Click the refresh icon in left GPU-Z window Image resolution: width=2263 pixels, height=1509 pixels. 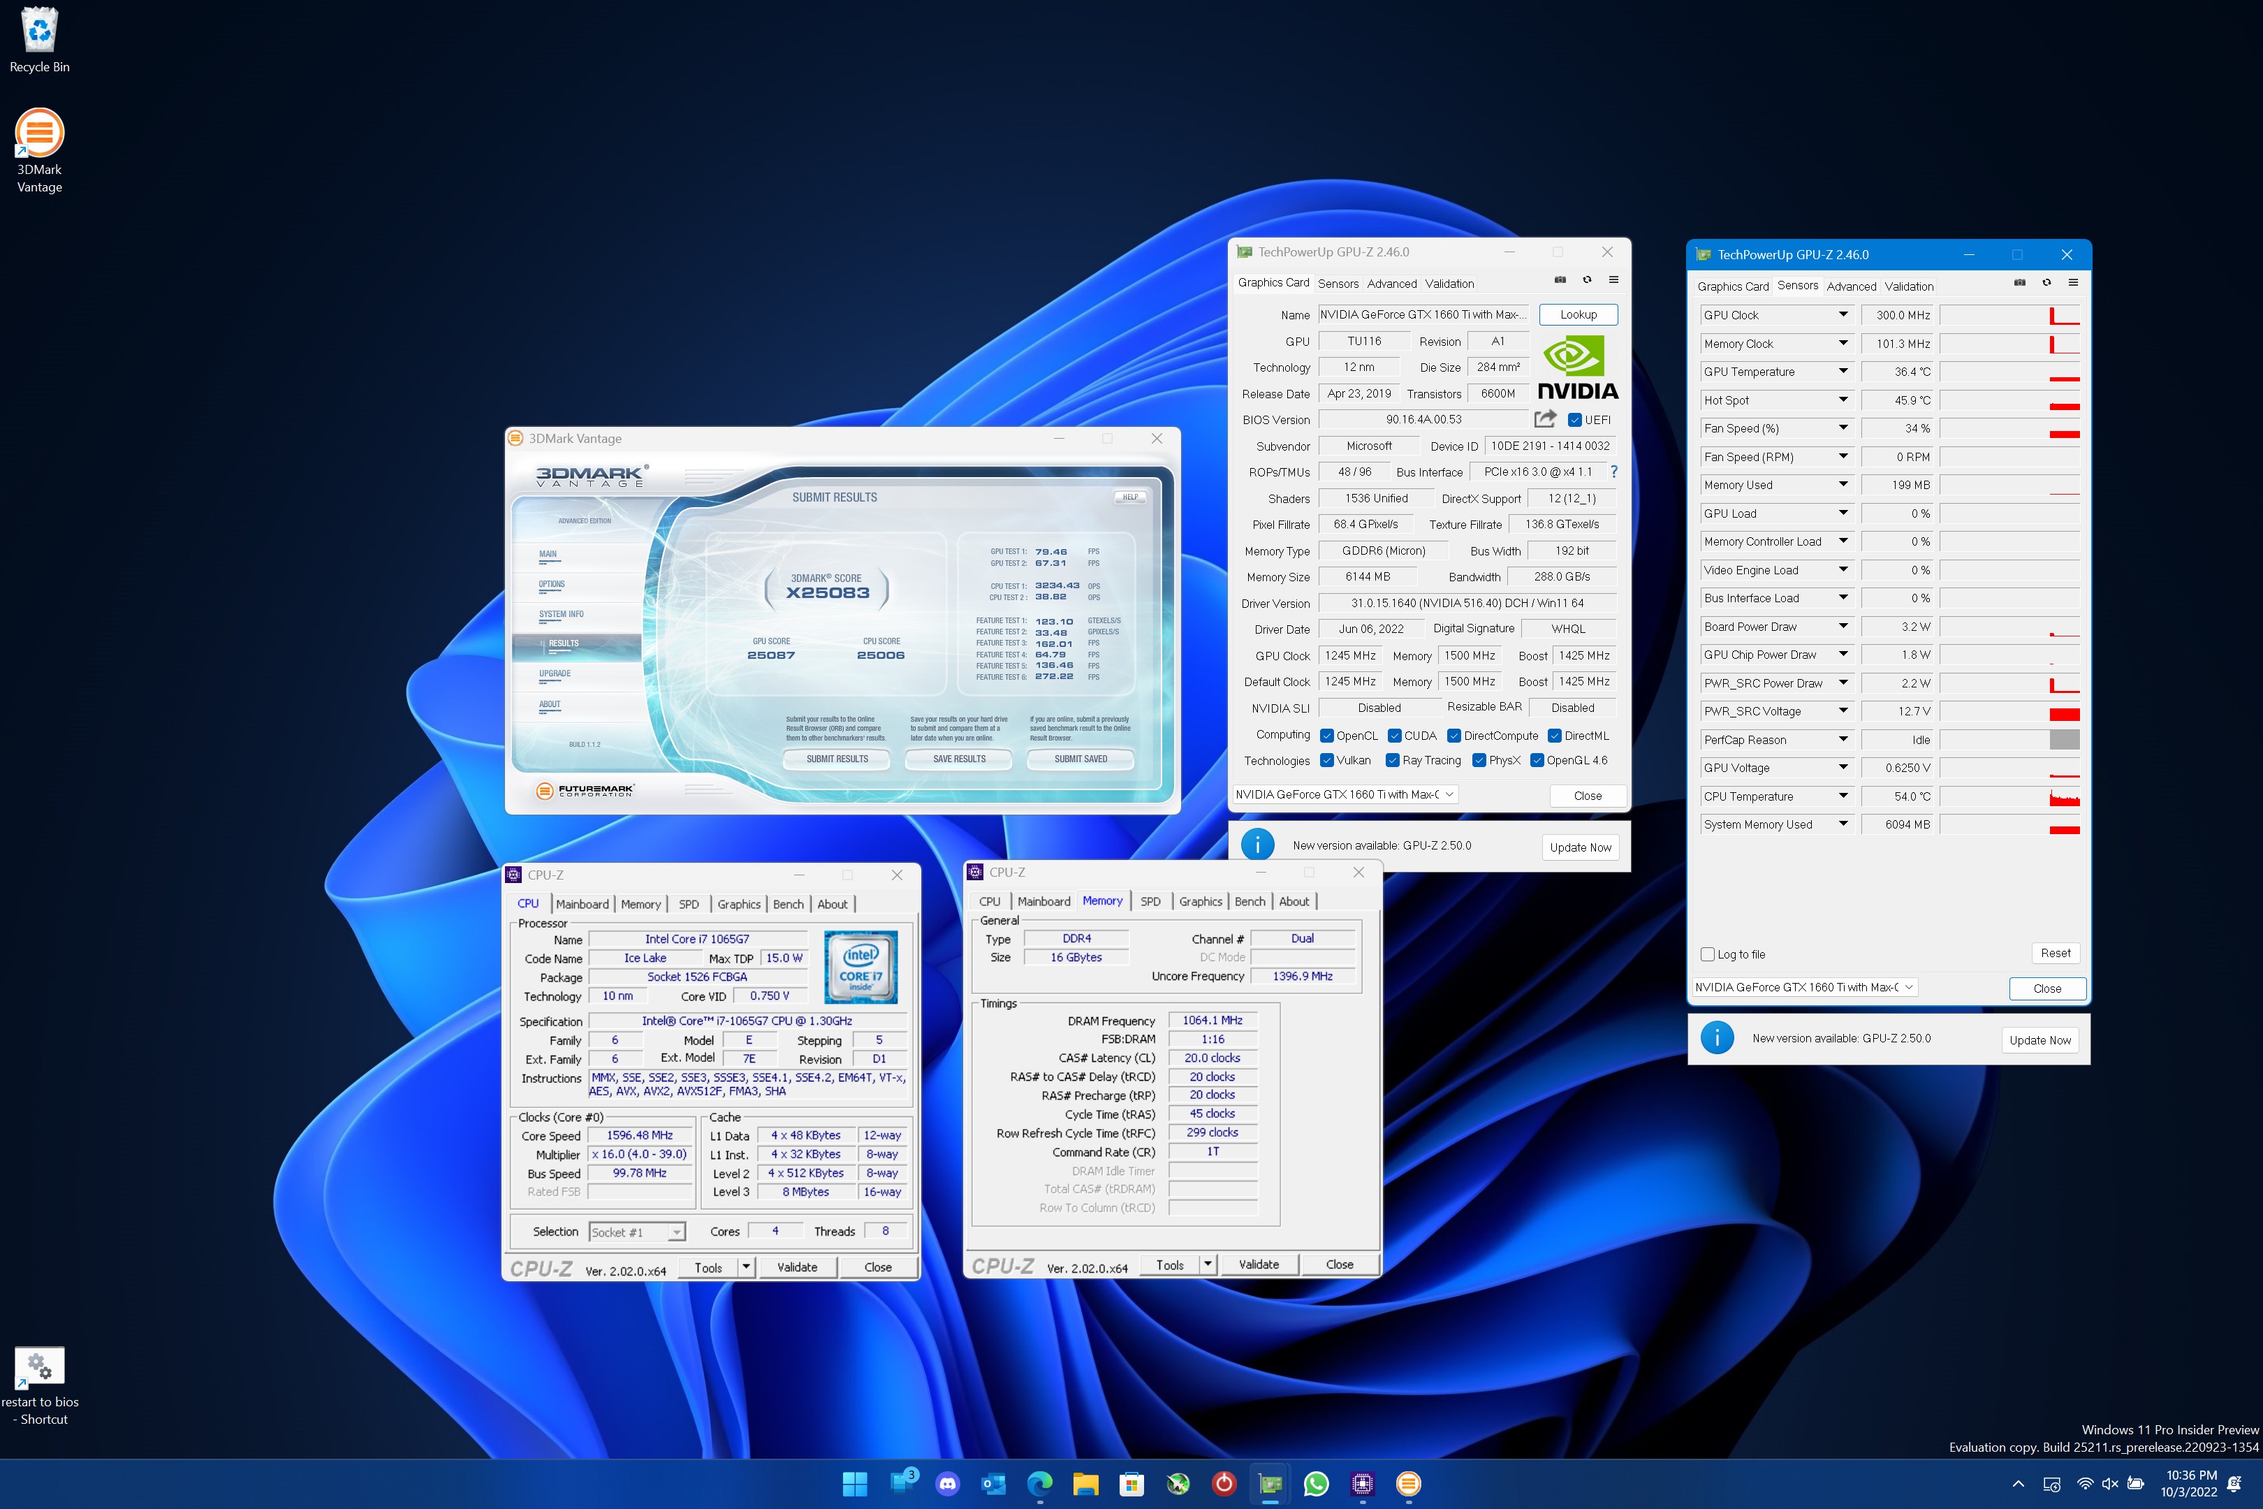point(1587,280)
